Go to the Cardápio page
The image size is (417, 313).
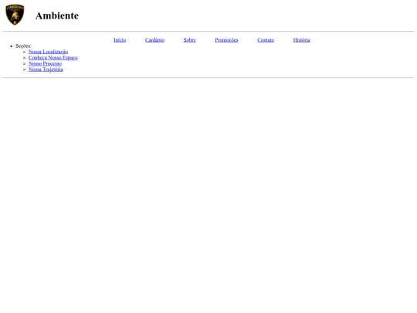pos(154,40)
